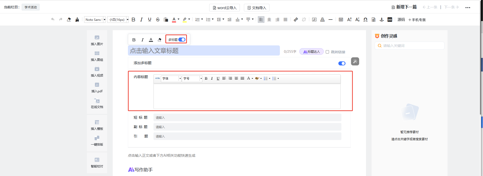Insert a table using the table icon
Screen dimensions: 483x176
coord(341,20)
